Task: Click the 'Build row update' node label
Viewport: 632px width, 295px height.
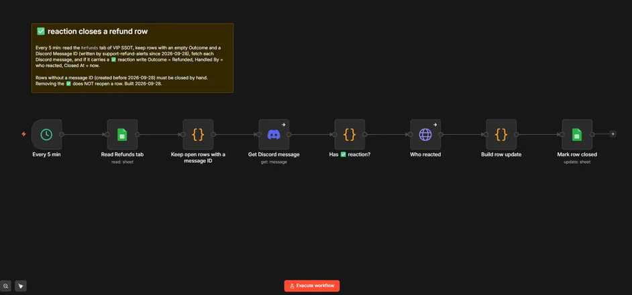Action: pos(501,154)
